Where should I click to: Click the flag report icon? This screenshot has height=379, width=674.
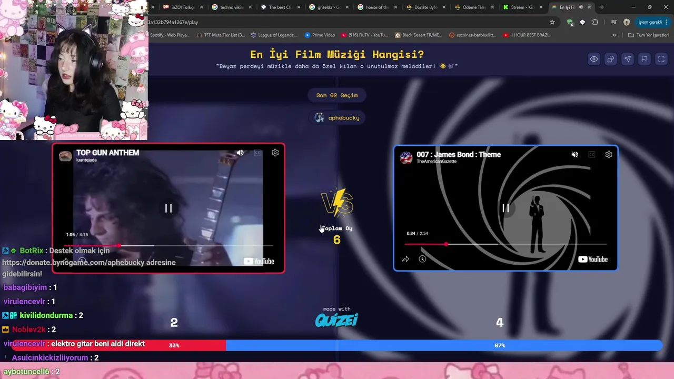click(x=645, y=59)
